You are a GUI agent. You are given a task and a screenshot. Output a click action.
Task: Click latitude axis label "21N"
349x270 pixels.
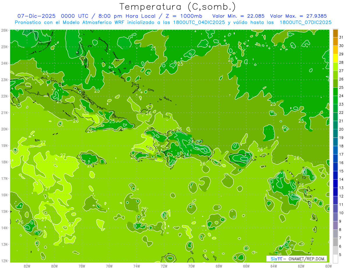[4, 112]
